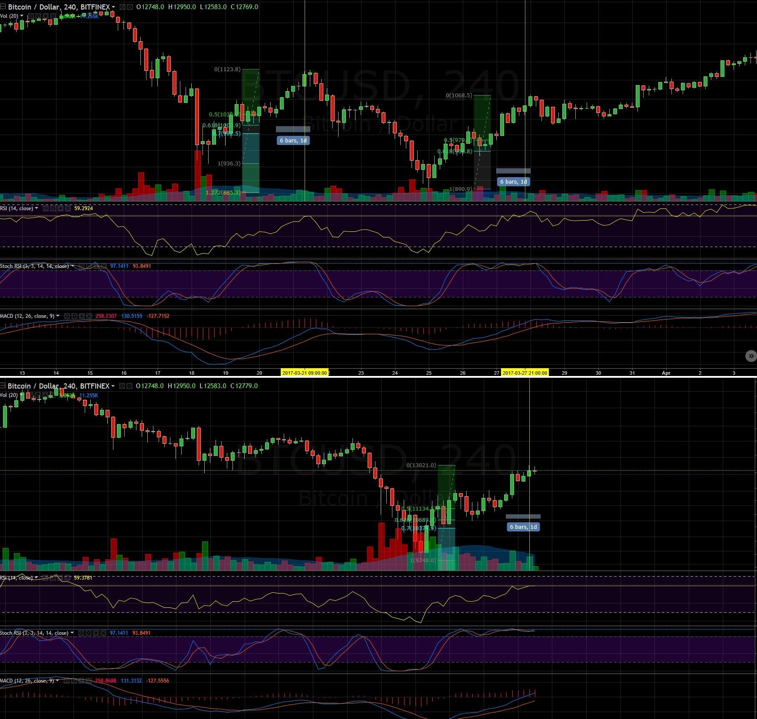Click Fibonacci level label 1(890.9)
This screenshot has height=719, width=757.
coord(461,189)
